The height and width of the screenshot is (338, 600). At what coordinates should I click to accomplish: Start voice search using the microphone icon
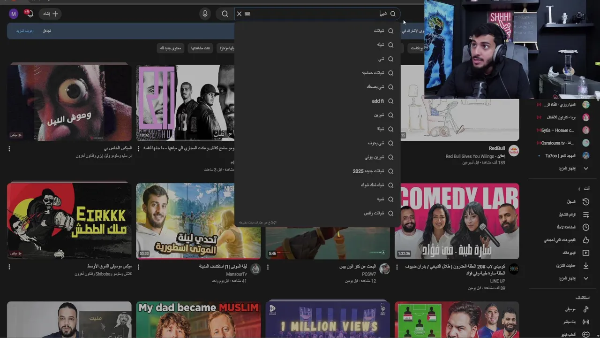[205, 14]
